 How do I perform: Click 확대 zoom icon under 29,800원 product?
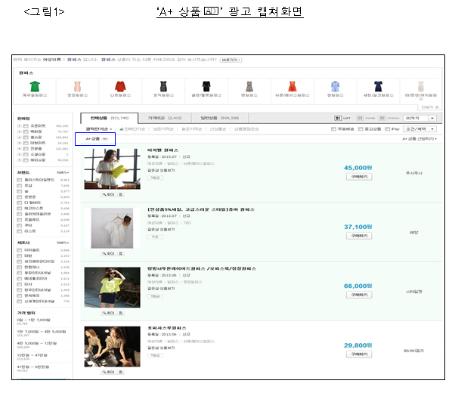[x=108, y=373]
